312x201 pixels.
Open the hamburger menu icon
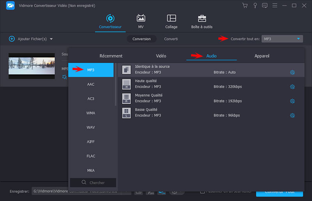pyautogui.click(x=275, y=5)
